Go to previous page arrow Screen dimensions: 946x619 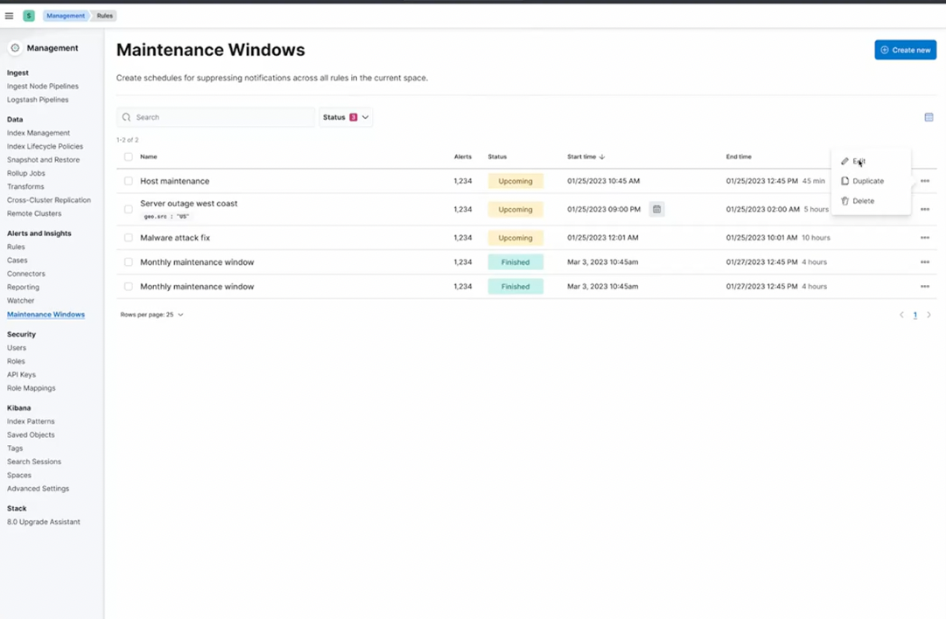click(901, 315)
